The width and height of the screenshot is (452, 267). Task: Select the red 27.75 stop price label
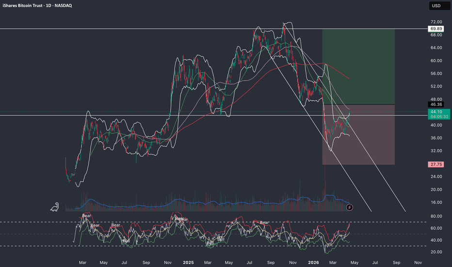pos(436,165)
